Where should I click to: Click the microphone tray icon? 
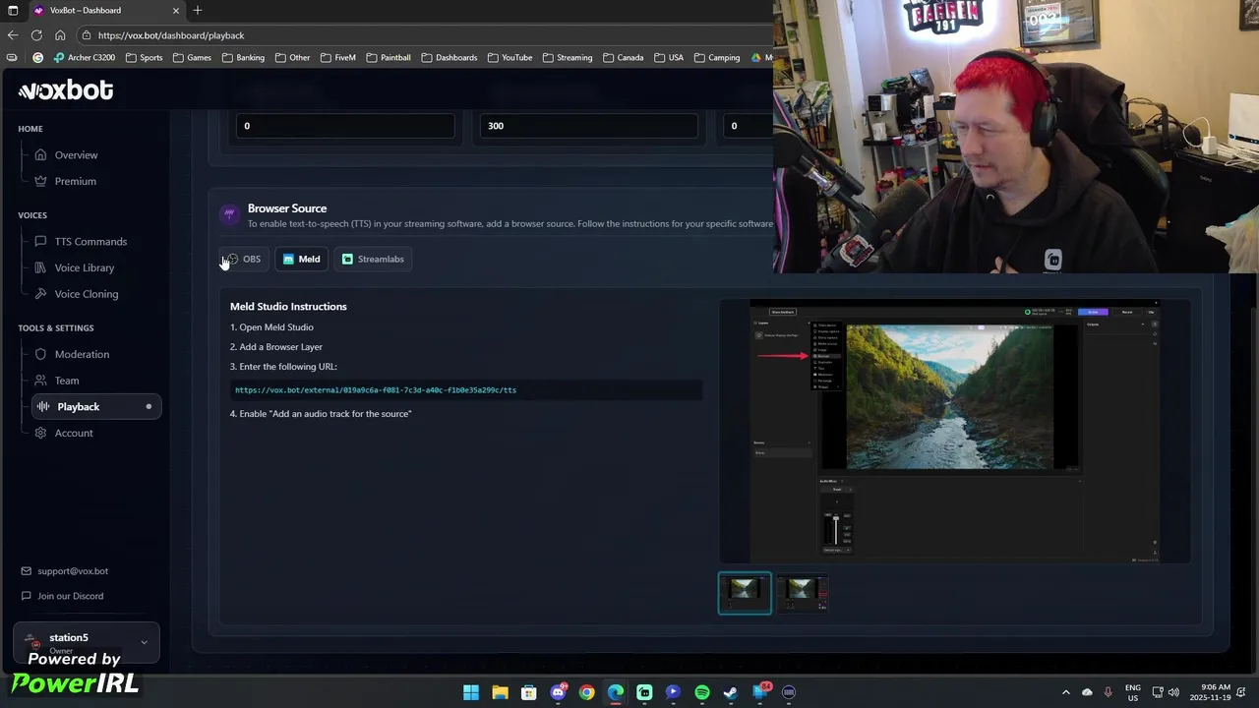1109,692
